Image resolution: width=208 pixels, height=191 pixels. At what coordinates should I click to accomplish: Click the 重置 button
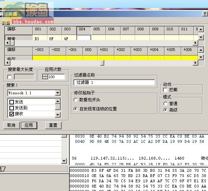pyautogui.click(x=53, y=125)
